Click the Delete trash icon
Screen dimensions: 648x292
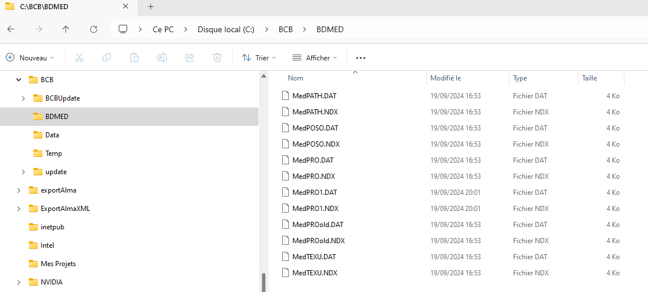pos(217,57)
